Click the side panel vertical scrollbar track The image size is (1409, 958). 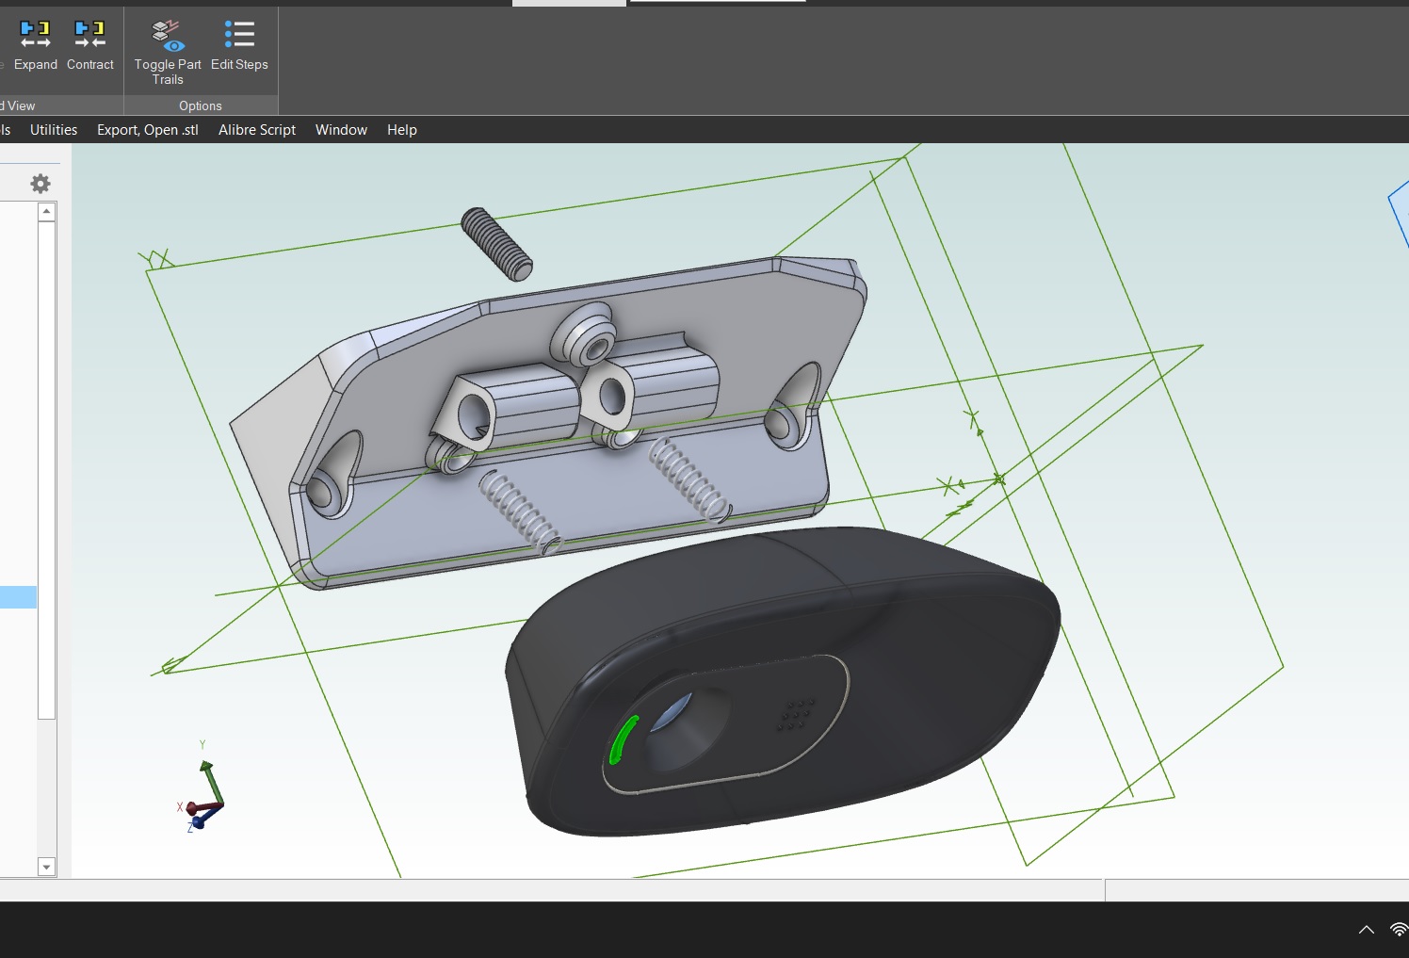tap(46, 788)
